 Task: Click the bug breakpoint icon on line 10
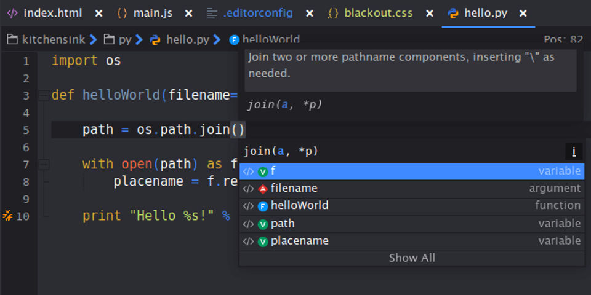point(7,216)
